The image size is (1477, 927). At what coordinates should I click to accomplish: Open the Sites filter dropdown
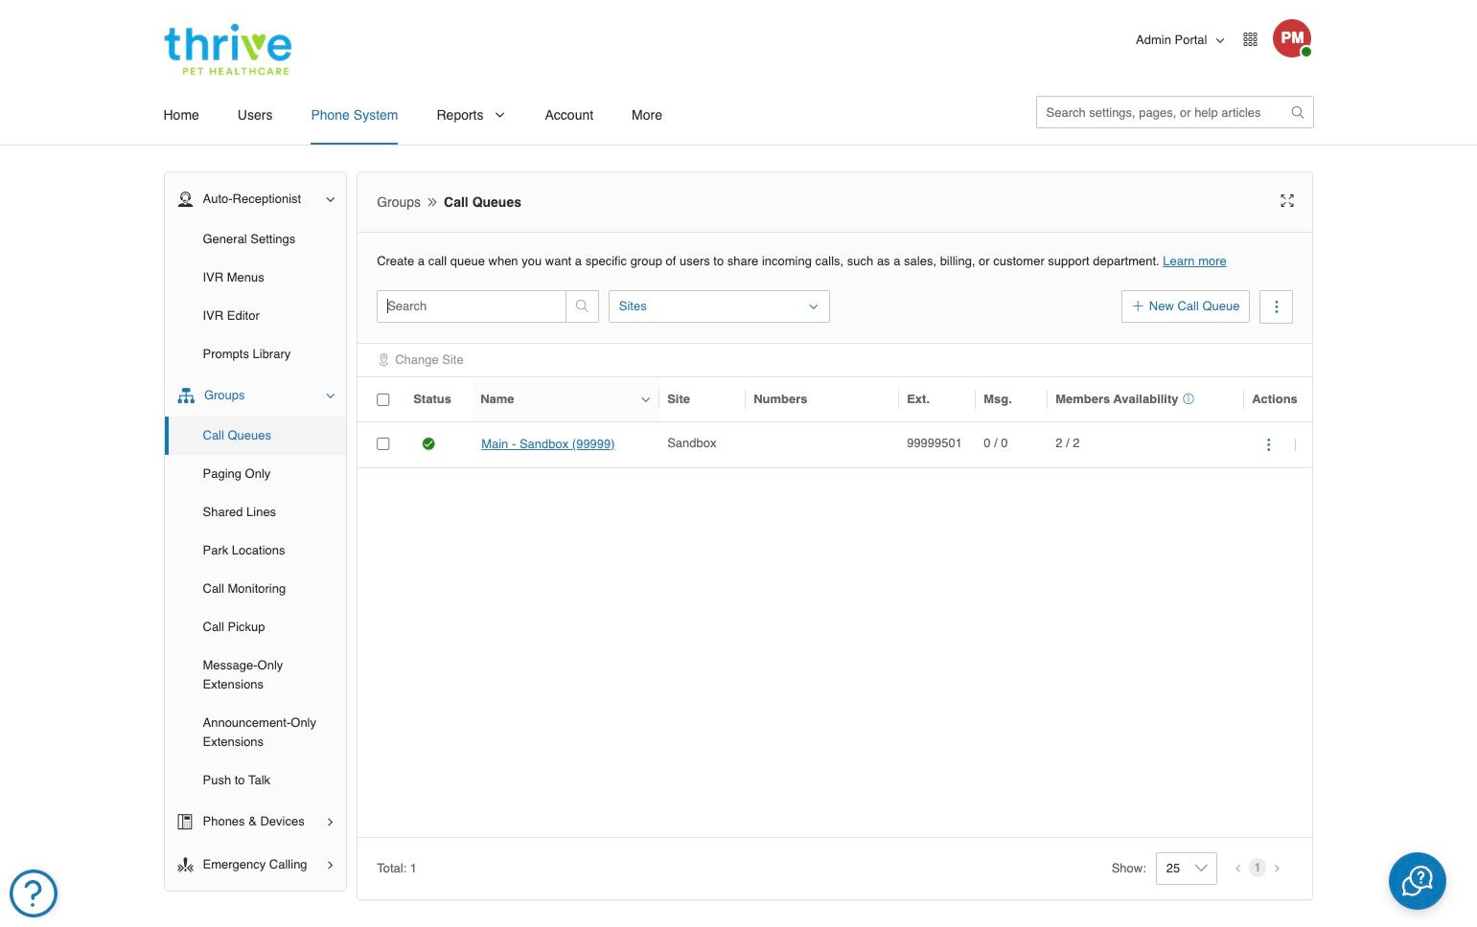[719, 306]
